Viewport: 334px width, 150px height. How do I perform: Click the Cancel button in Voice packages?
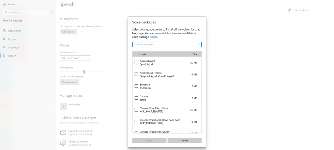coord(185,141)
